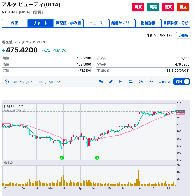
Task: Click the 安値 value 471.5100
Action: click(x=84, y=70)
